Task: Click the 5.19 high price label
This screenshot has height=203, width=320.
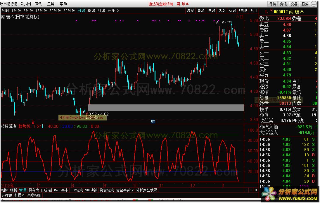Action: tap(220, 22)
